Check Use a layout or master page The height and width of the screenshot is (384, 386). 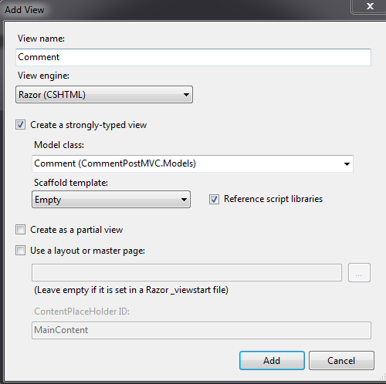point(20,251)
